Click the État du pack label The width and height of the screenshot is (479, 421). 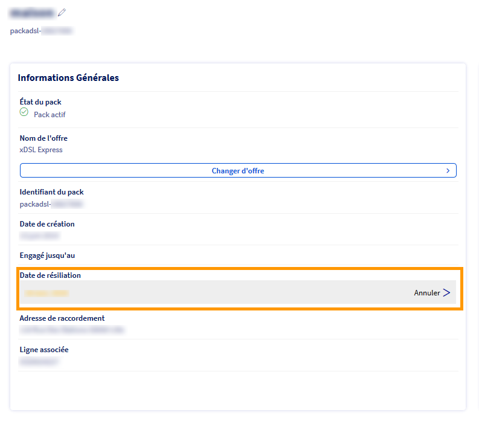pyautogui.click(x=40, y=102)
